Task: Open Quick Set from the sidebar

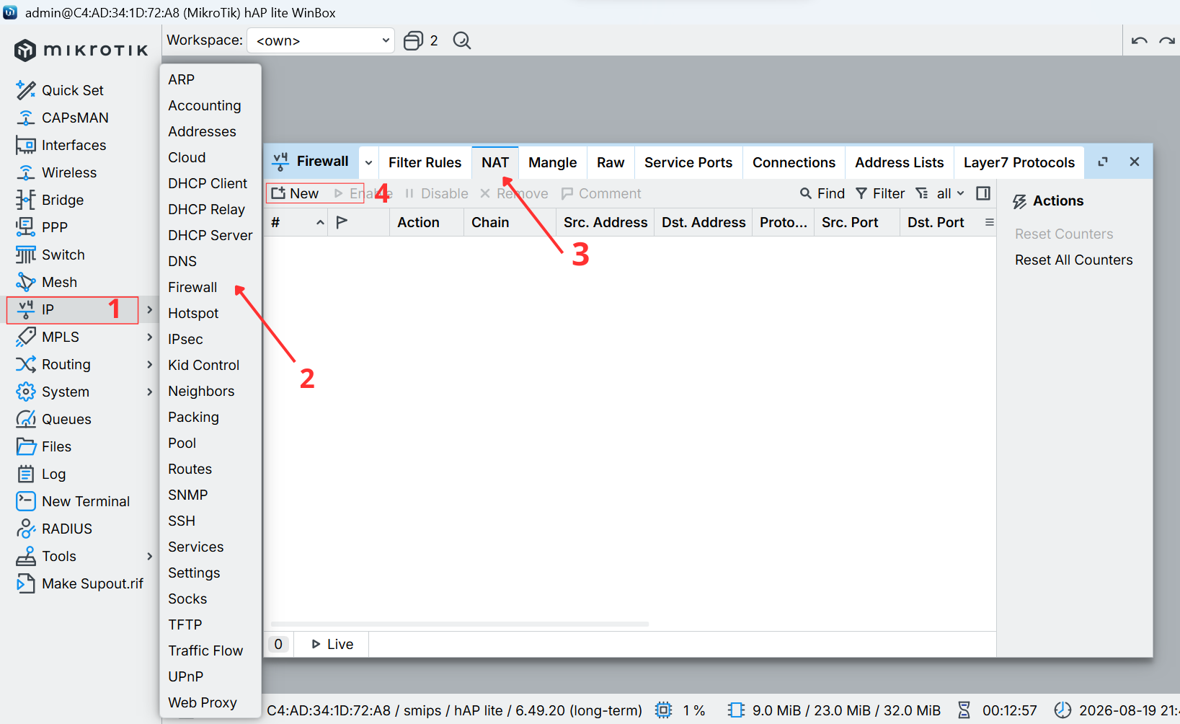Action: [x=72, y=90]
